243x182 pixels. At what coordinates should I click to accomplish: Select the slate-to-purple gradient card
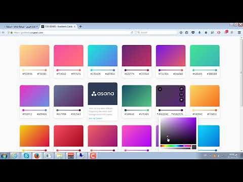(68, 96)
